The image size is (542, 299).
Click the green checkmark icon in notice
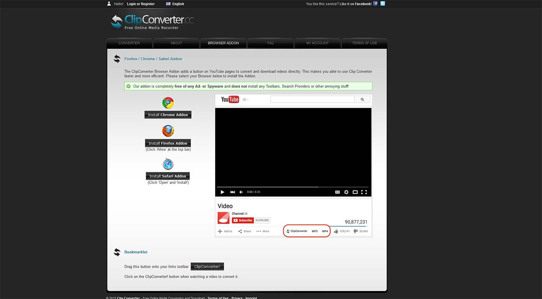128,86
